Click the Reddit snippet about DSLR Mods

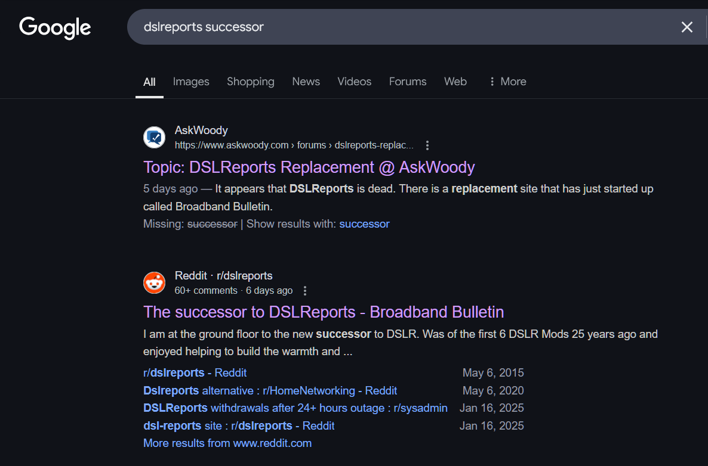pos(401,343)
